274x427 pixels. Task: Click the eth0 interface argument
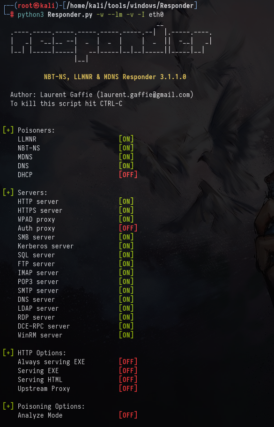[x=156, y=15]
